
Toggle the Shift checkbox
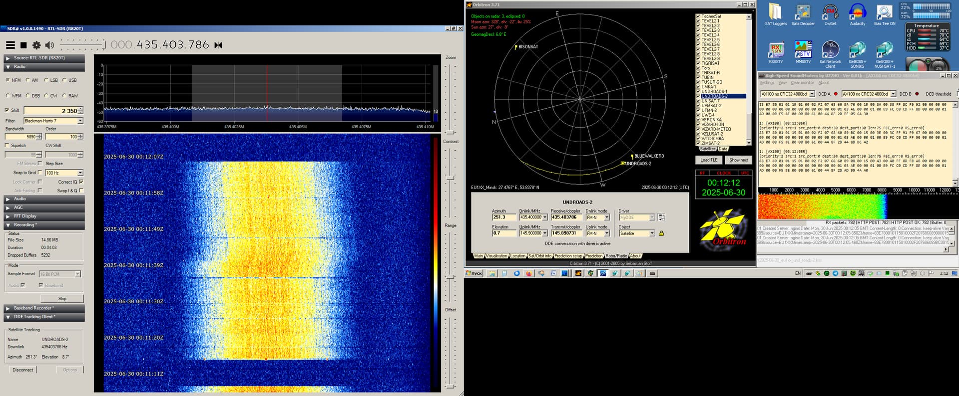tap(7, 110)
